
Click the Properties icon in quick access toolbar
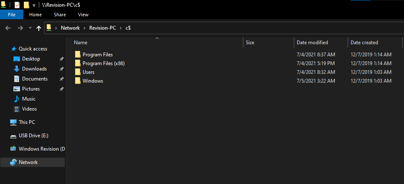17,5
